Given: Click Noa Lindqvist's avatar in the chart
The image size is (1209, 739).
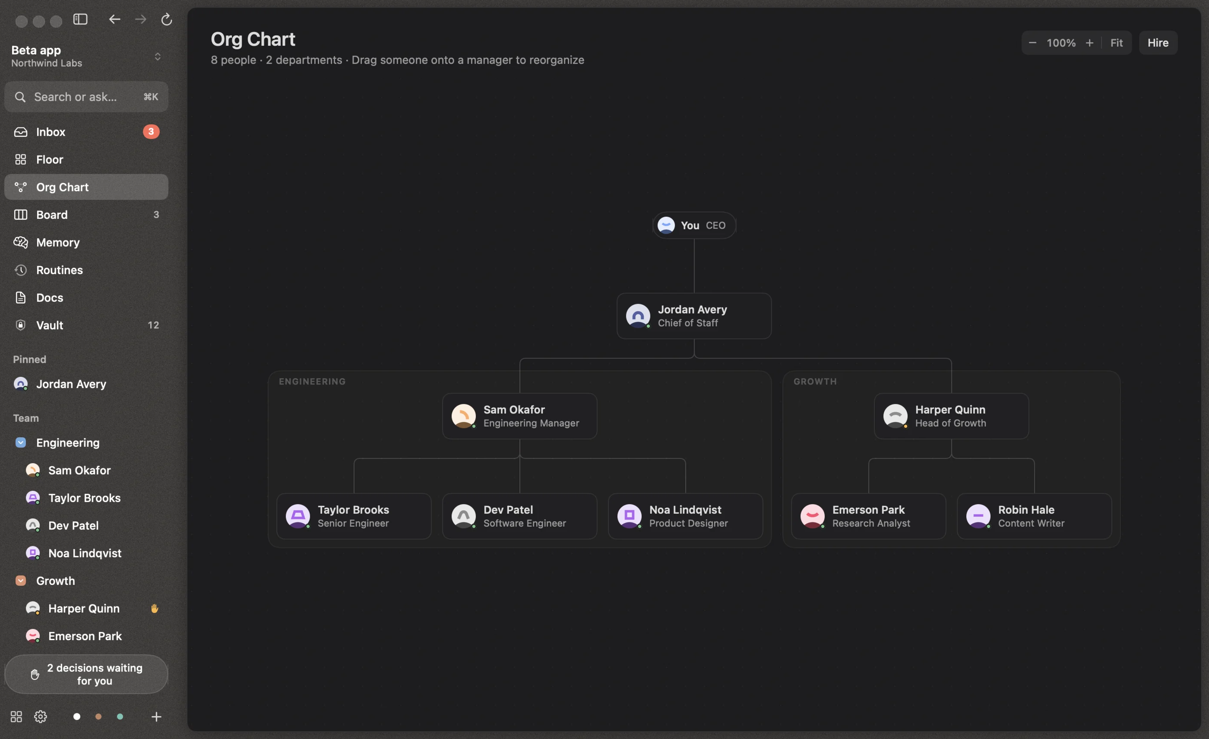Looking at the screenshot, I should click(629, 516).
